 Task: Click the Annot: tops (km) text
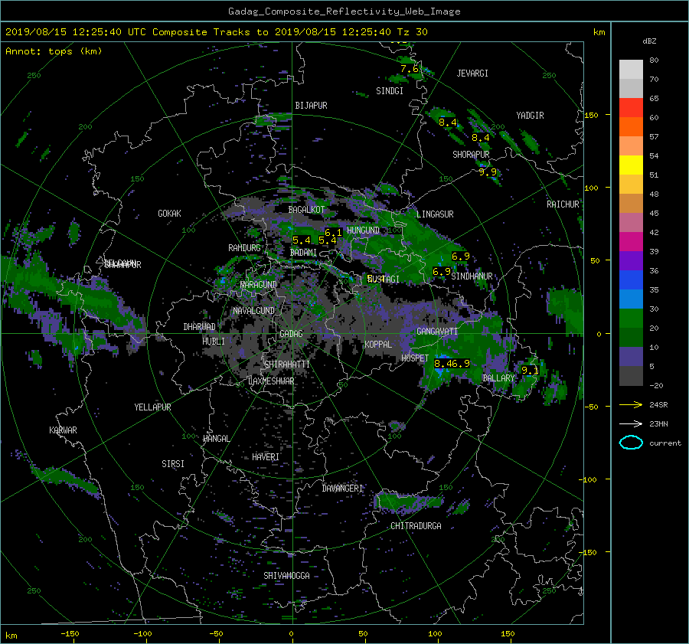coord(54,51)
